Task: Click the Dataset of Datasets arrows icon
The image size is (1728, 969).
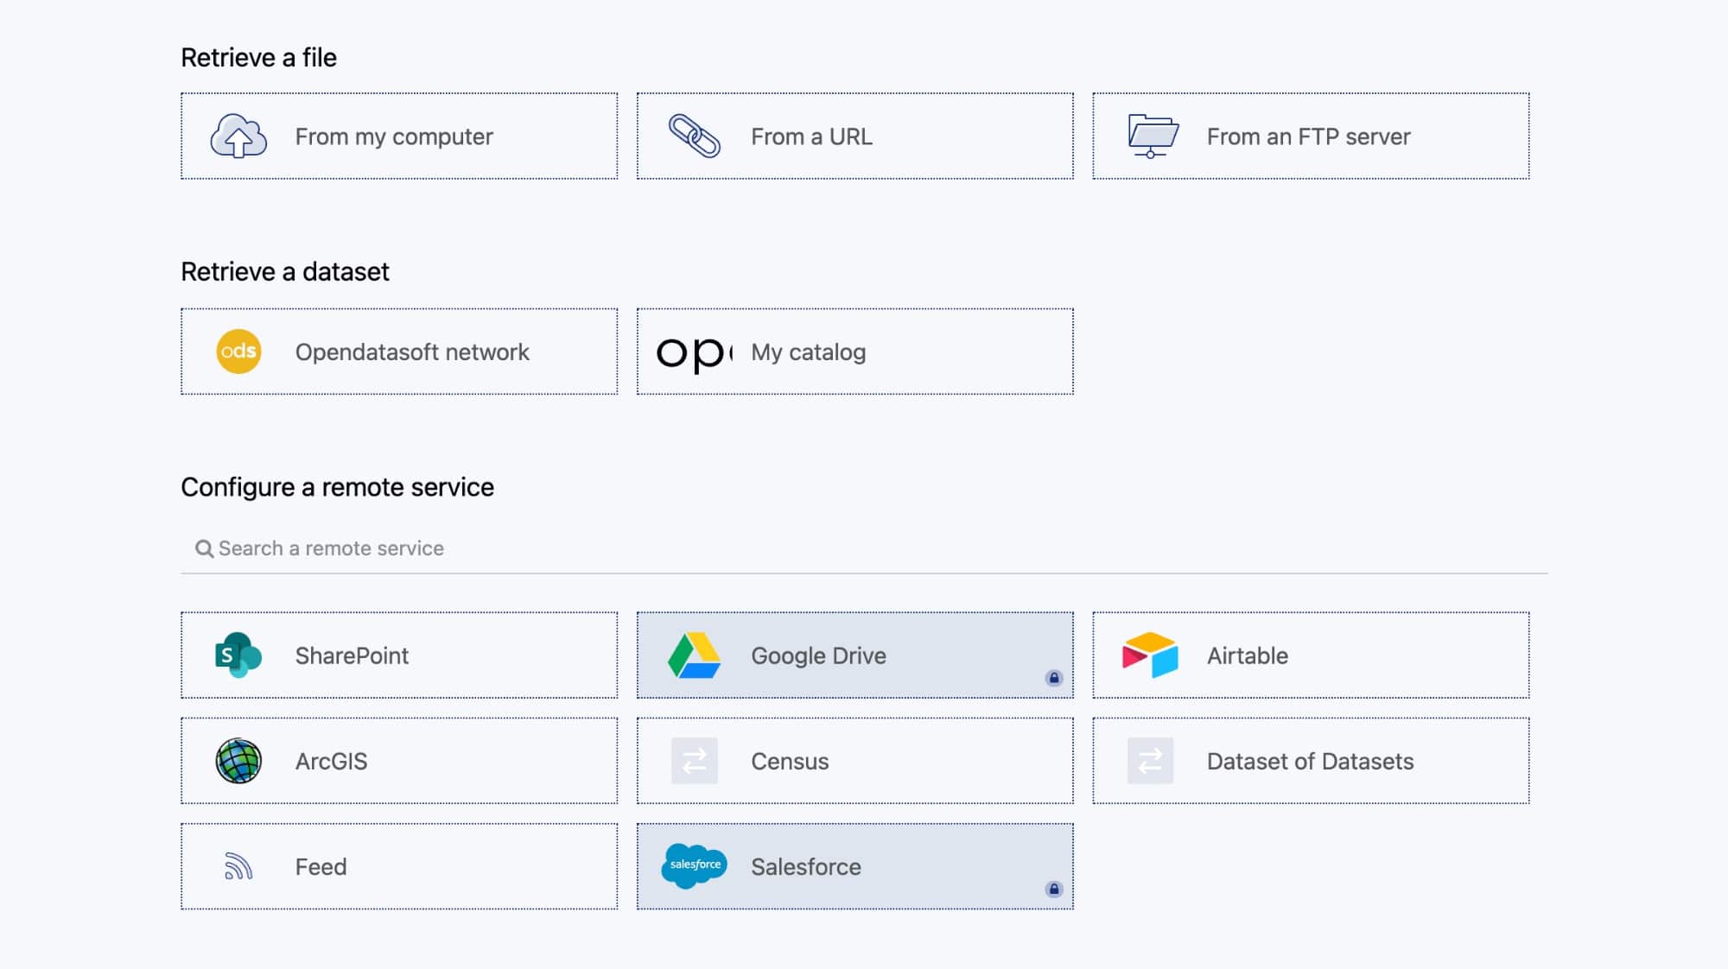Action: click(1150, 761)
